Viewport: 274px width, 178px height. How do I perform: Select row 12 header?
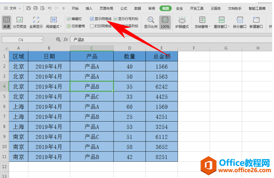[x=4, y=167]
